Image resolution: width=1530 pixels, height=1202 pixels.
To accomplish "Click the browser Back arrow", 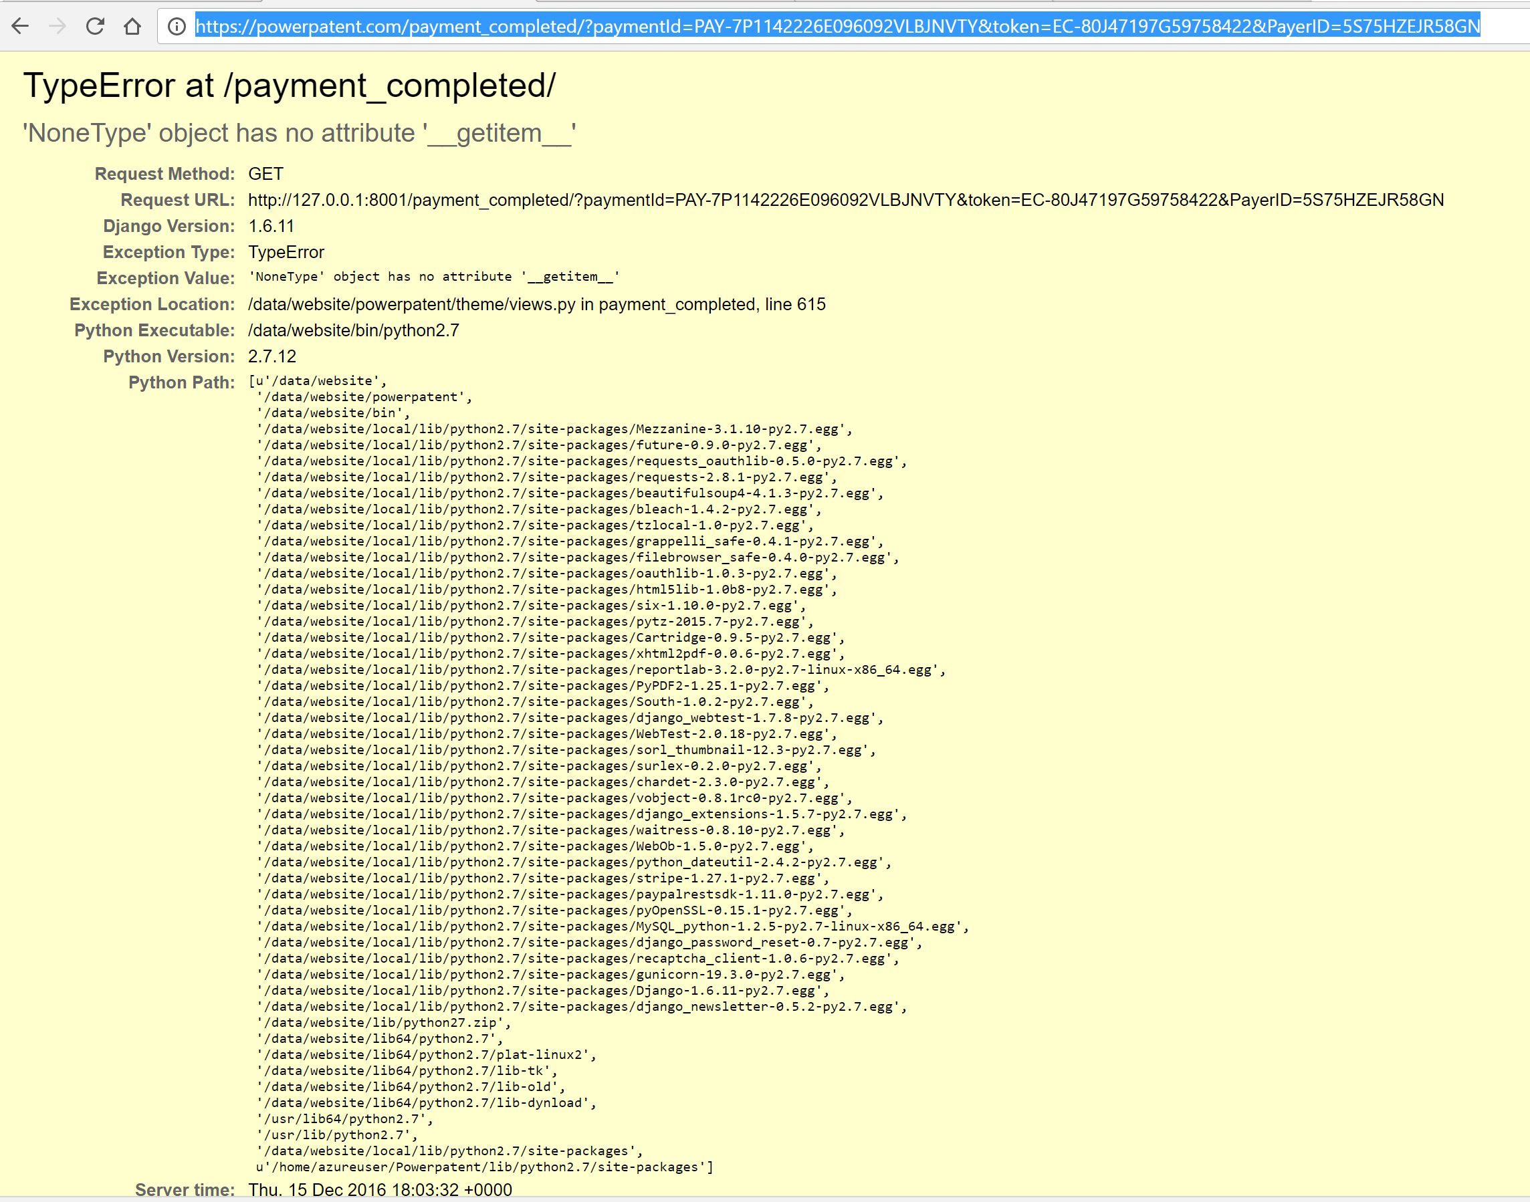I will (x=21, y=27).
